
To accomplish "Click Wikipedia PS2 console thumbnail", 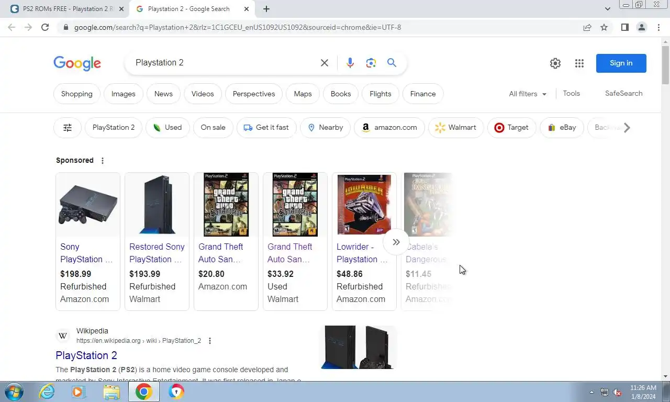I will 358,348.
